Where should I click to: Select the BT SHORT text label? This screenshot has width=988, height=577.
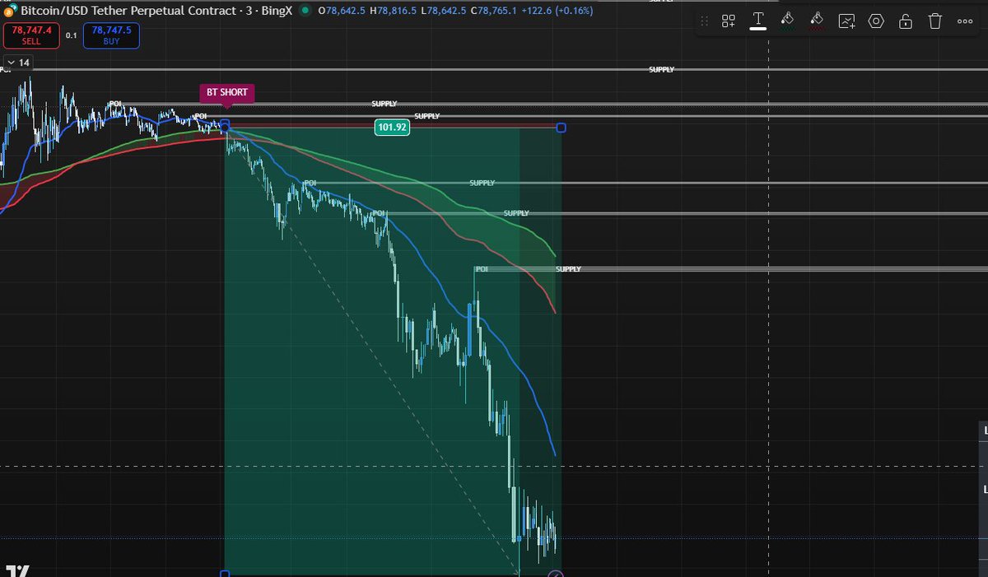coord(227,92)
